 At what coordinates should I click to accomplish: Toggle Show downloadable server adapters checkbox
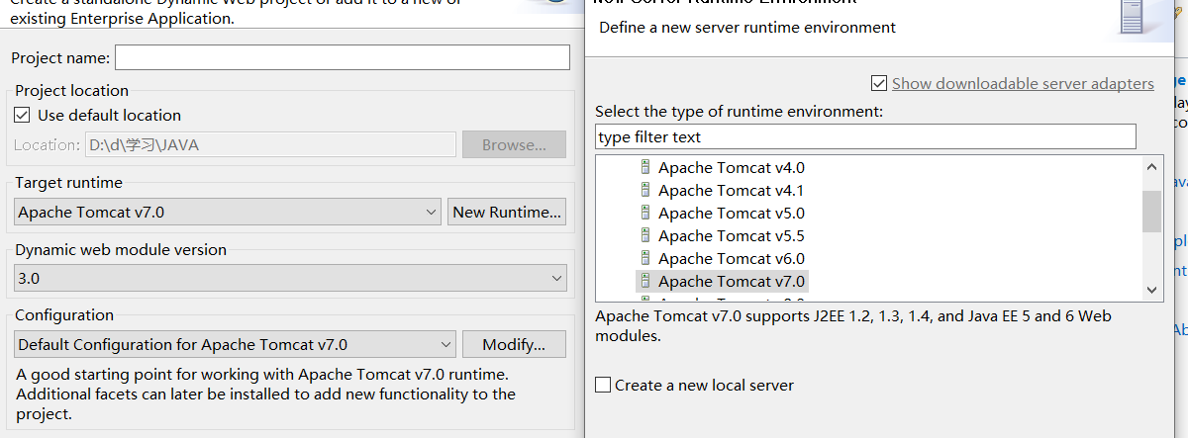[x=878, y=83]
